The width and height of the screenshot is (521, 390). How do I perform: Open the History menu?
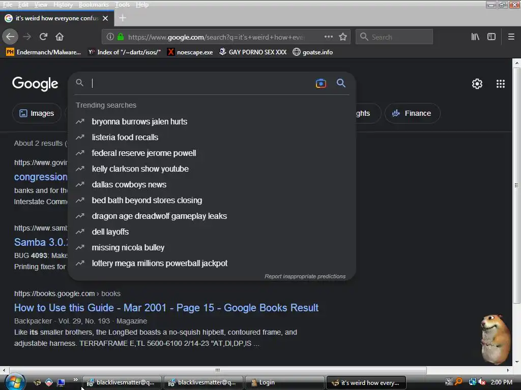tap(63, 4)
